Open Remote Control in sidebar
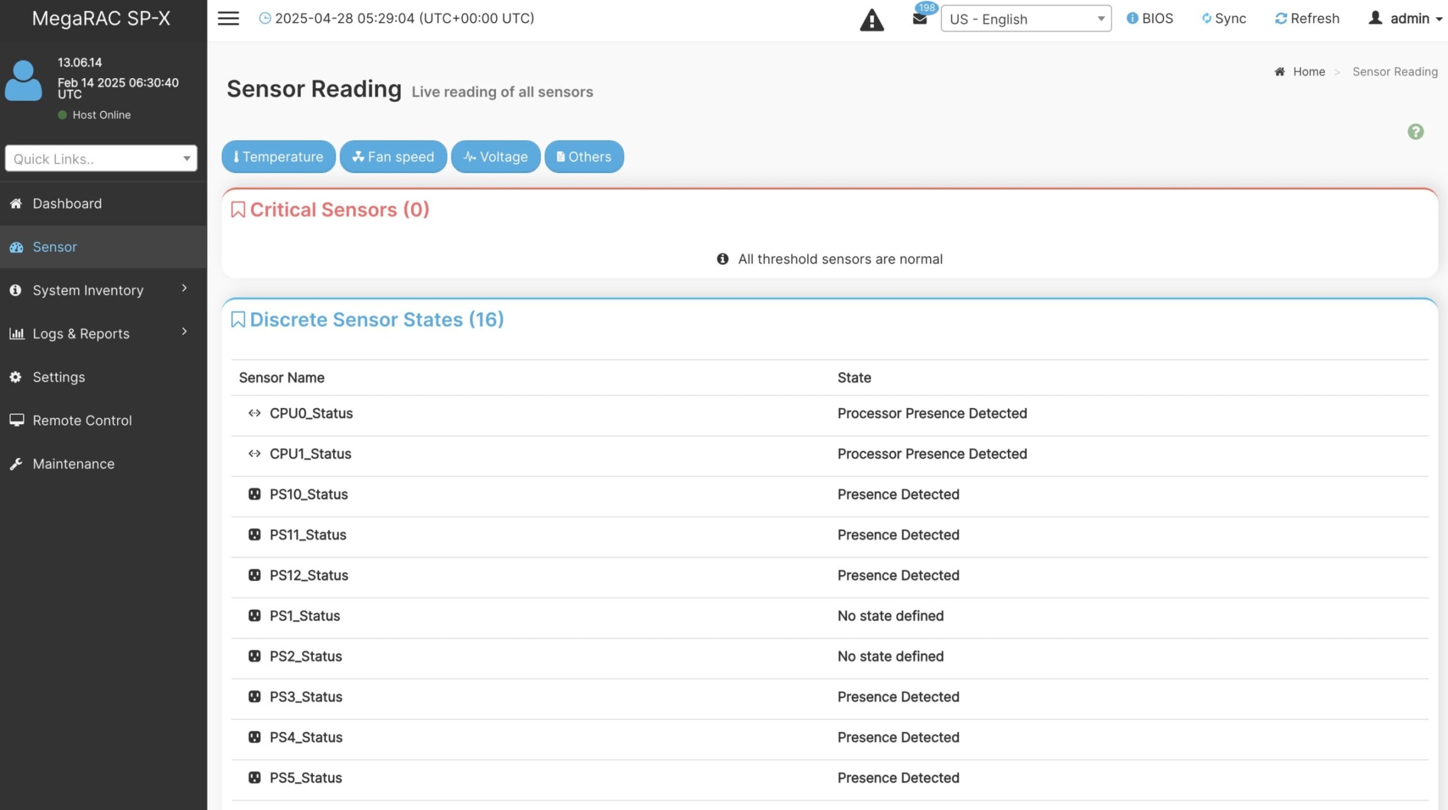Screen dimensions: 1448x810 pyautogui.click(x=82, y=420)
